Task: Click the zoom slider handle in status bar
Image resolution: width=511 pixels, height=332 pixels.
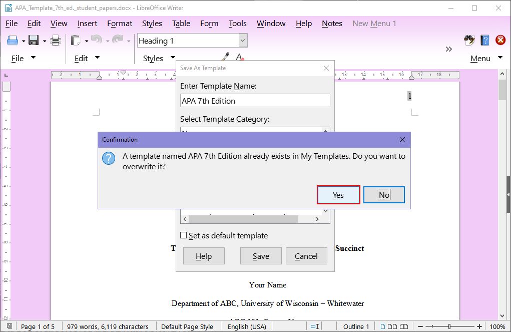Action: tap(449, 326)
